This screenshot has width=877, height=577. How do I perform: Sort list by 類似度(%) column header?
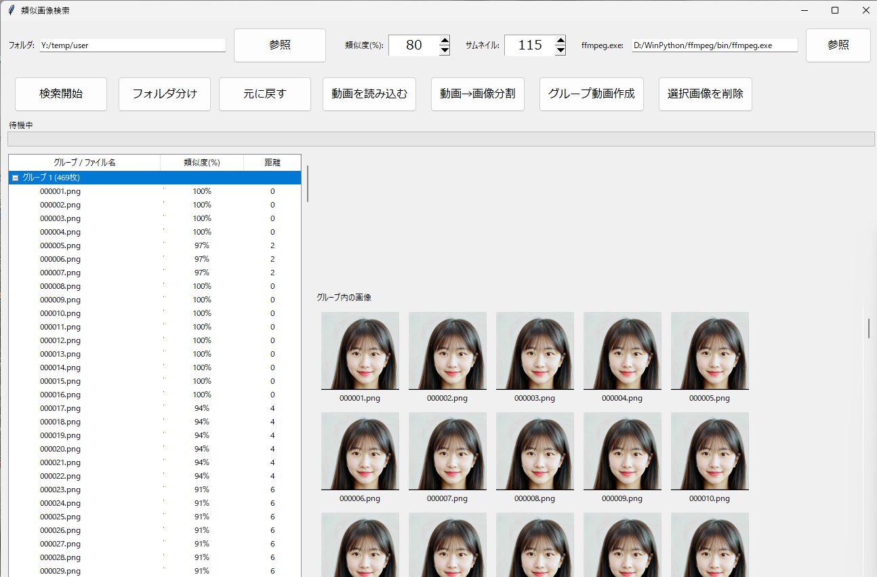[x=202, y=163]
